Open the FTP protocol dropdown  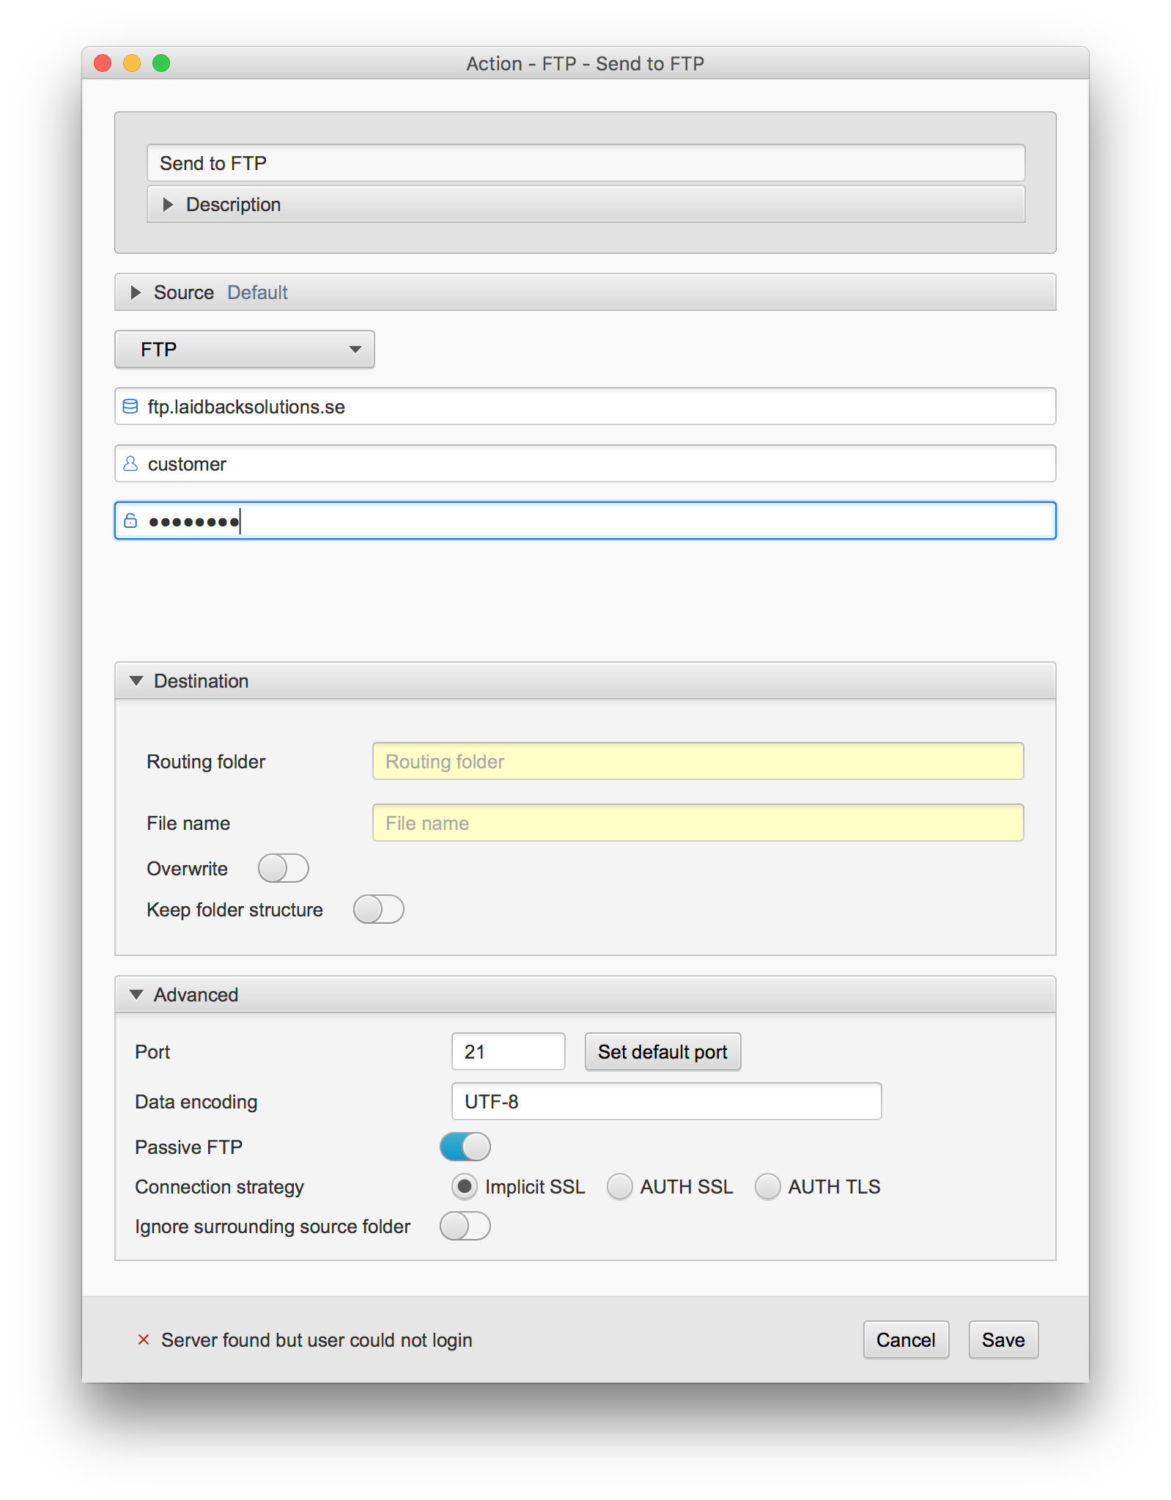click(x=245, y=349)
